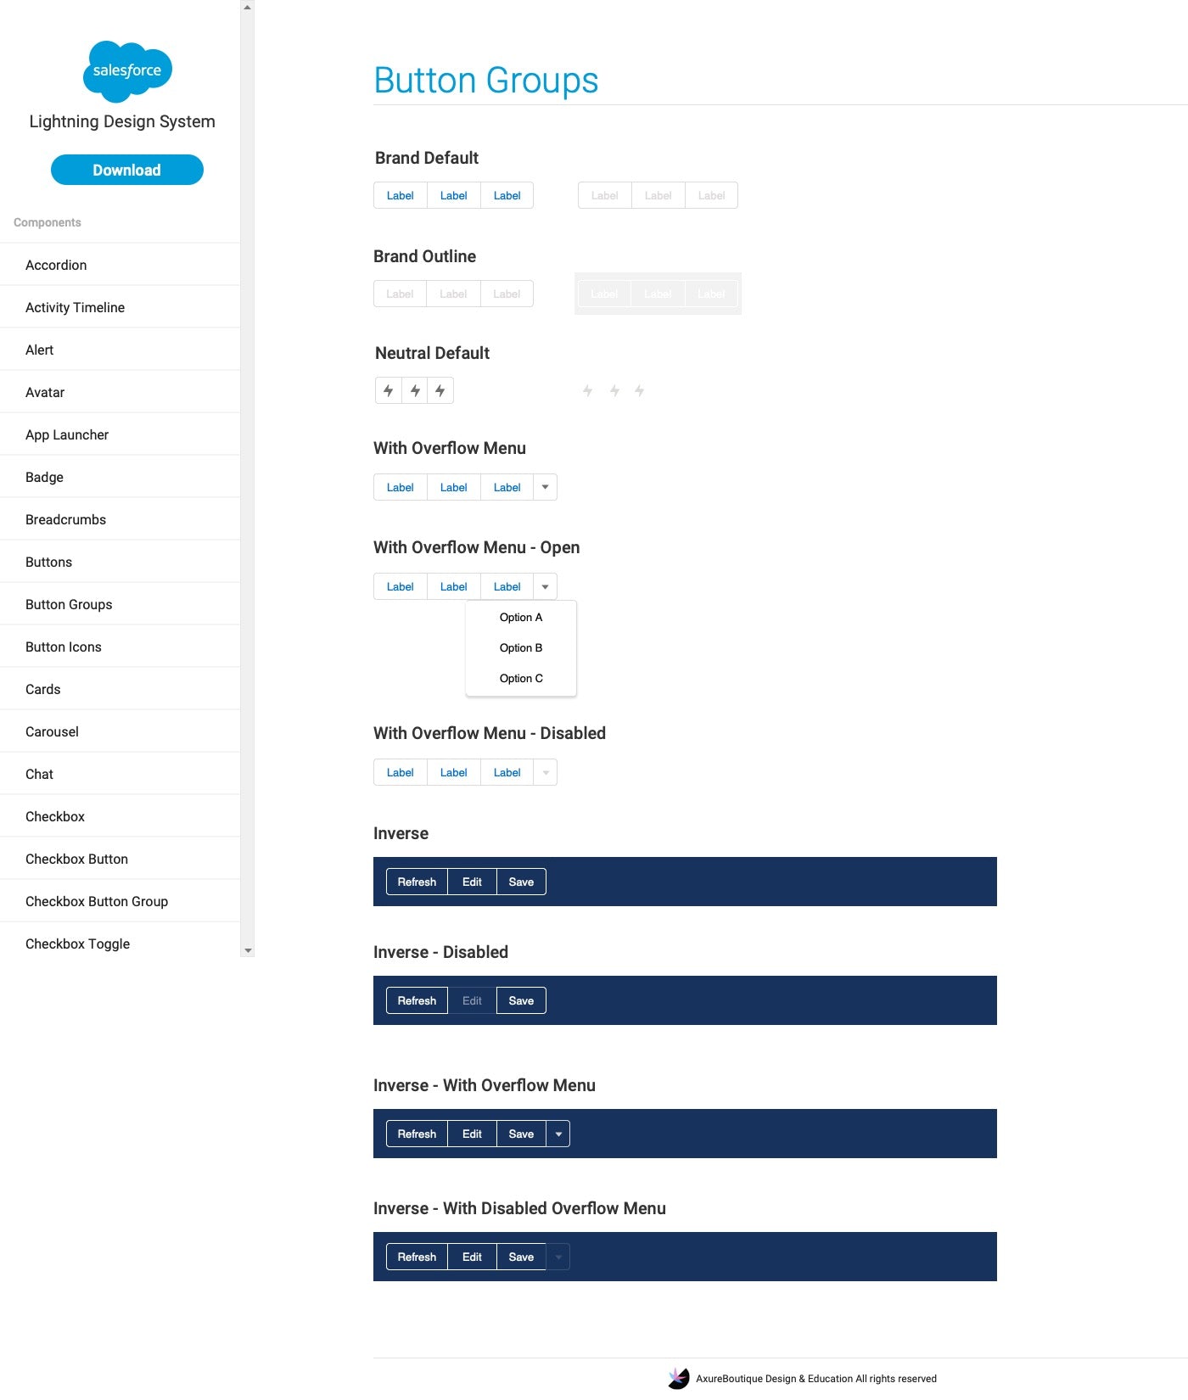Open Checkbox Toggle in the sidebar
The height and width of the screenshot is (1400, 1188).
point(78,944)
